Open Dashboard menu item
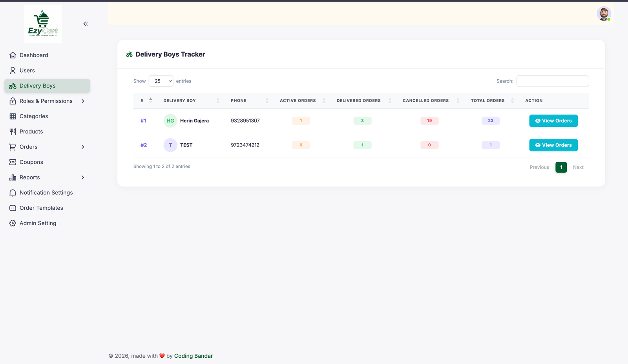628x364 pixels. coord(47,55)
